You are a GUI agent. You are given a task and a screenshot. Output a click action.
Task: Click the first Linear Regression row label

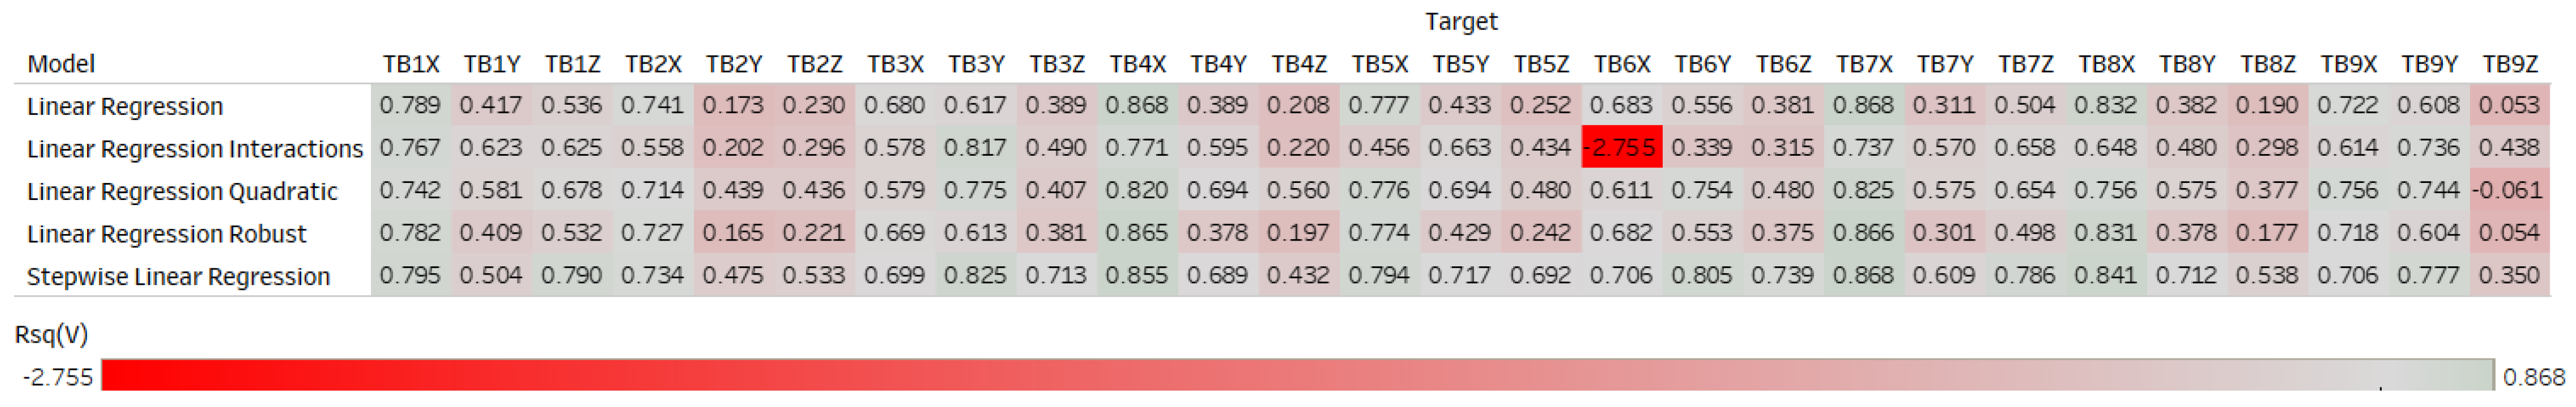pyautogui.click(x=125, y=106)
